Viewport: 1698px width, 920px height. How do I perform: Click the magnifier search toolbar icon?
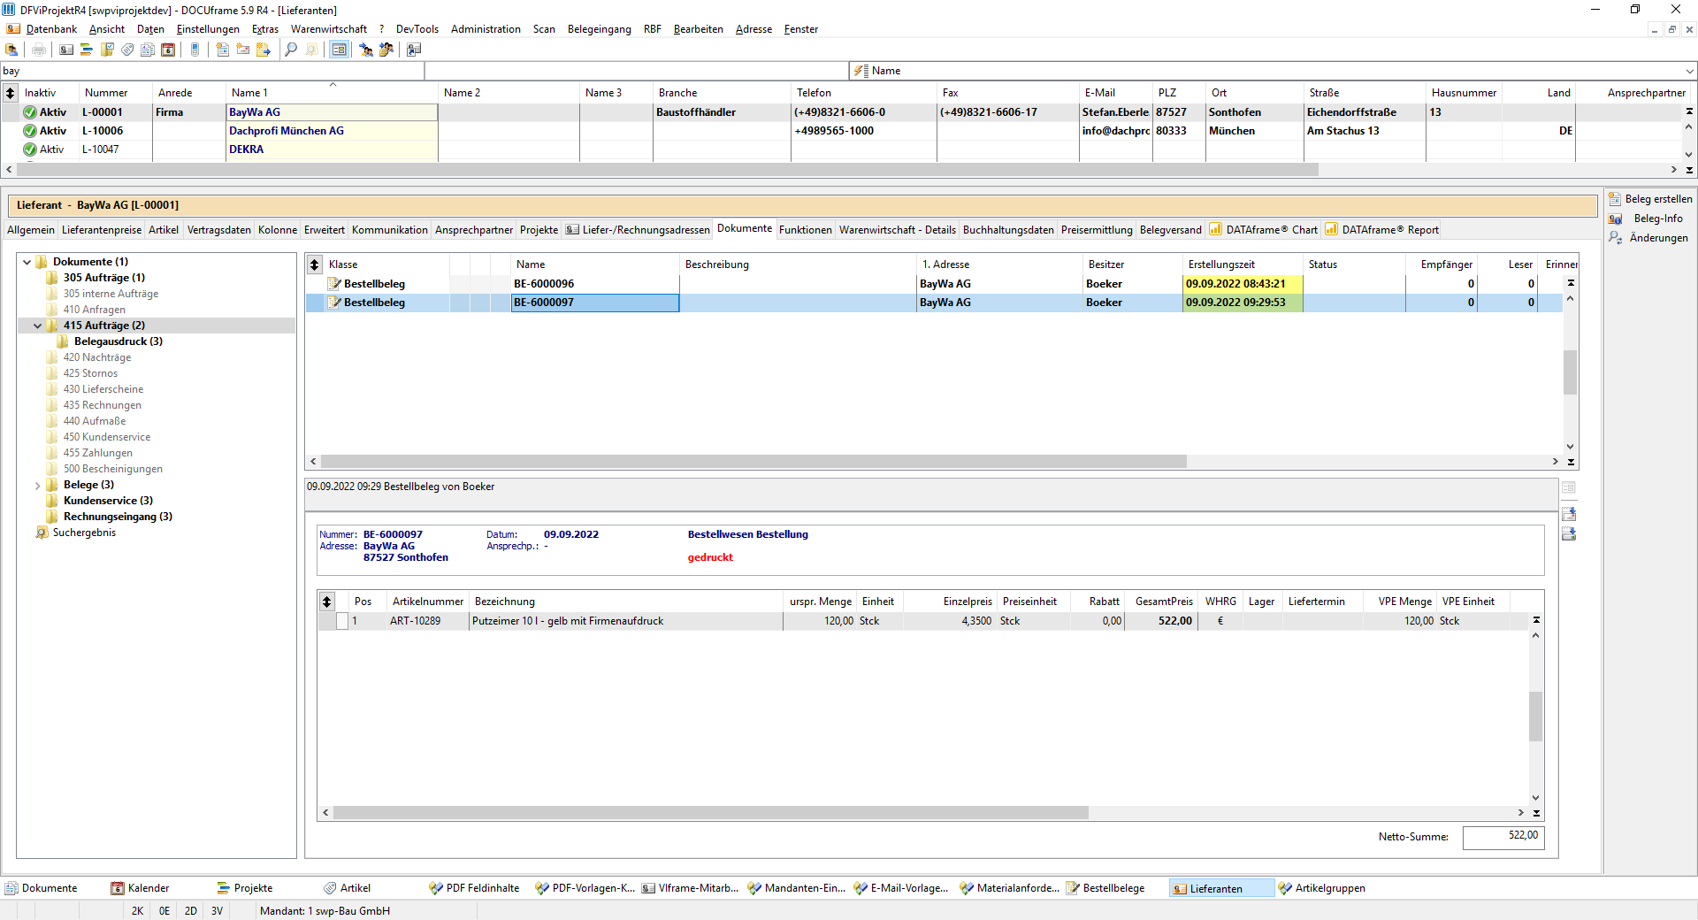[291, 50]
